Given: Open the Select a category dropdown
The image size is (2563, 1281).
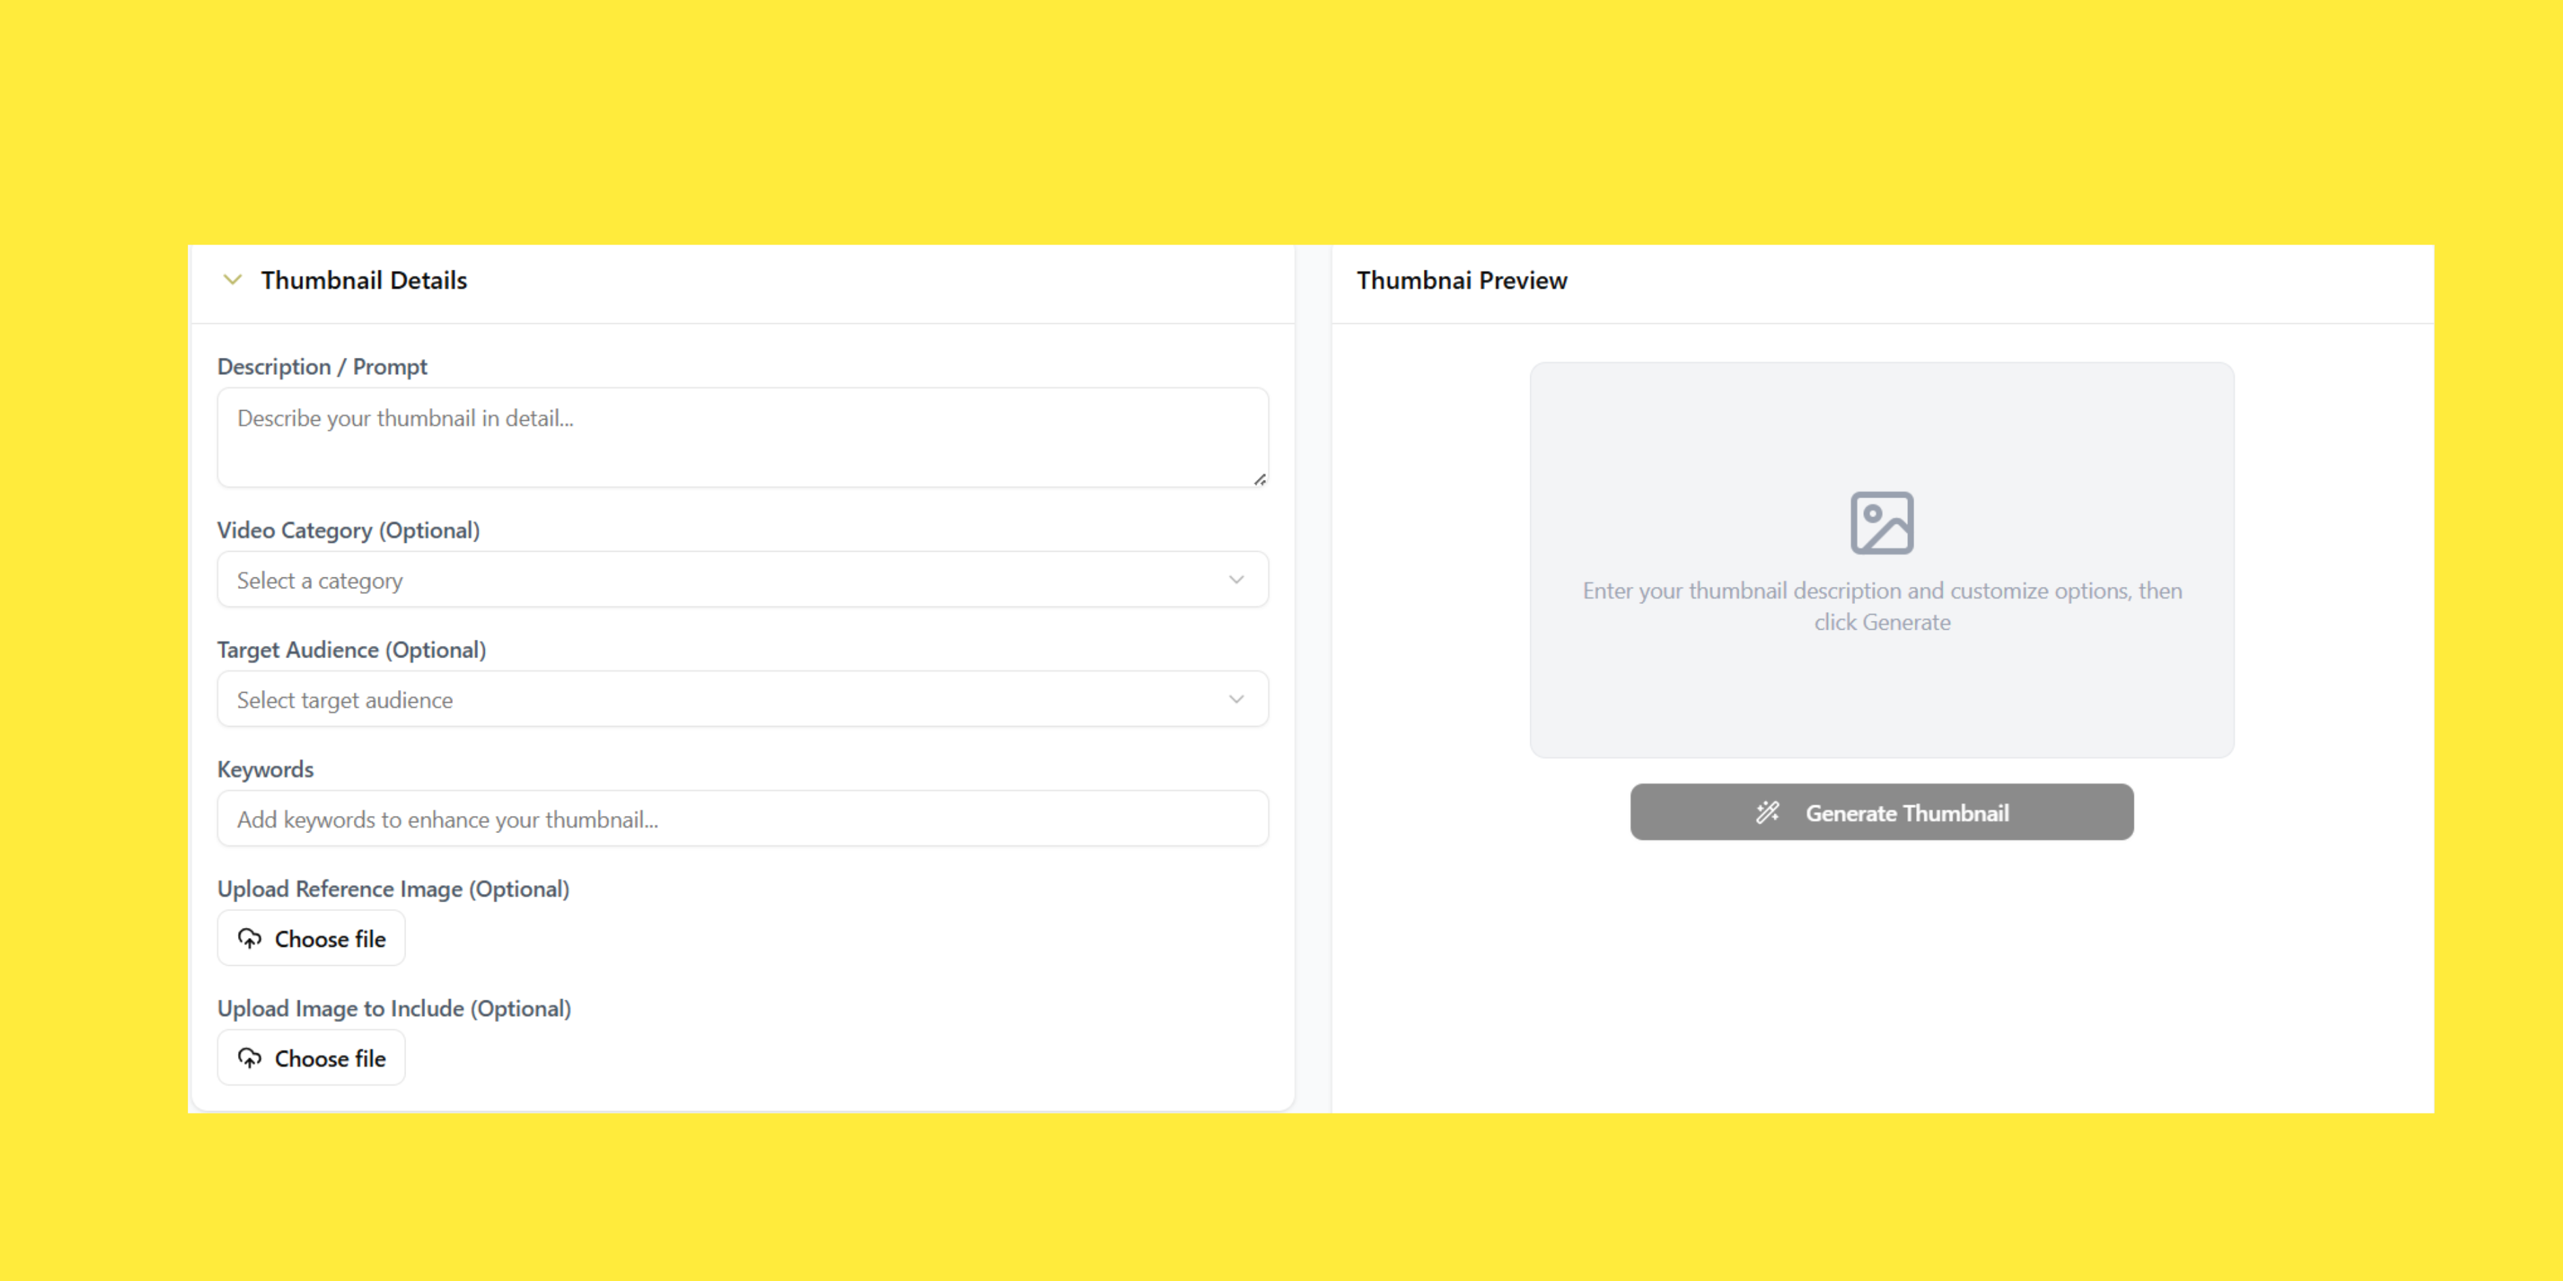Looking at the screenshot, I should tap(696, 579).
